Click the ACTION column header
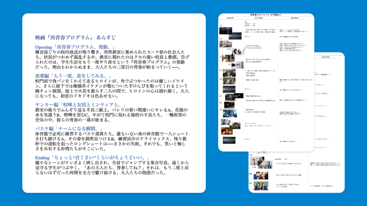 [x=258, y=18]
